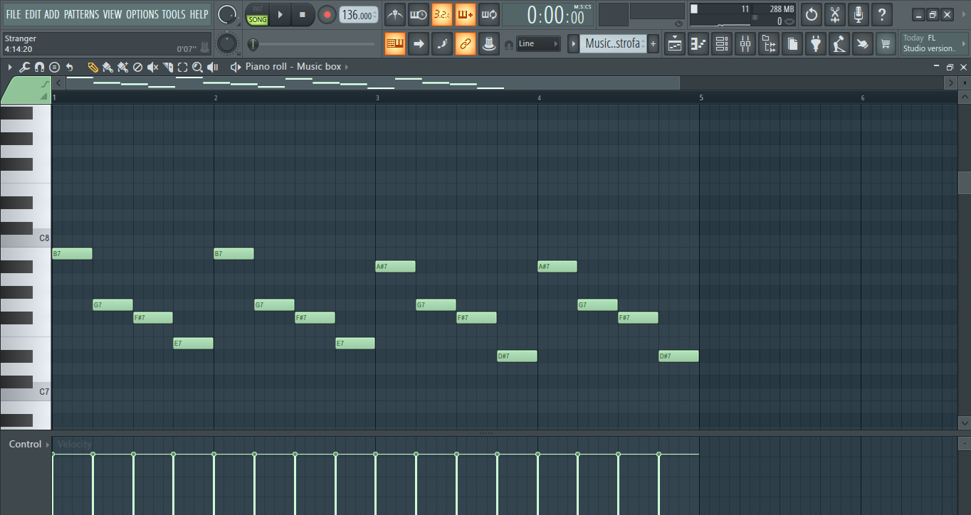Switch playback mode with PAT/SONG toggle
Image resolution: width=971 pixels, height=515 pixels.
coord(257,15)
